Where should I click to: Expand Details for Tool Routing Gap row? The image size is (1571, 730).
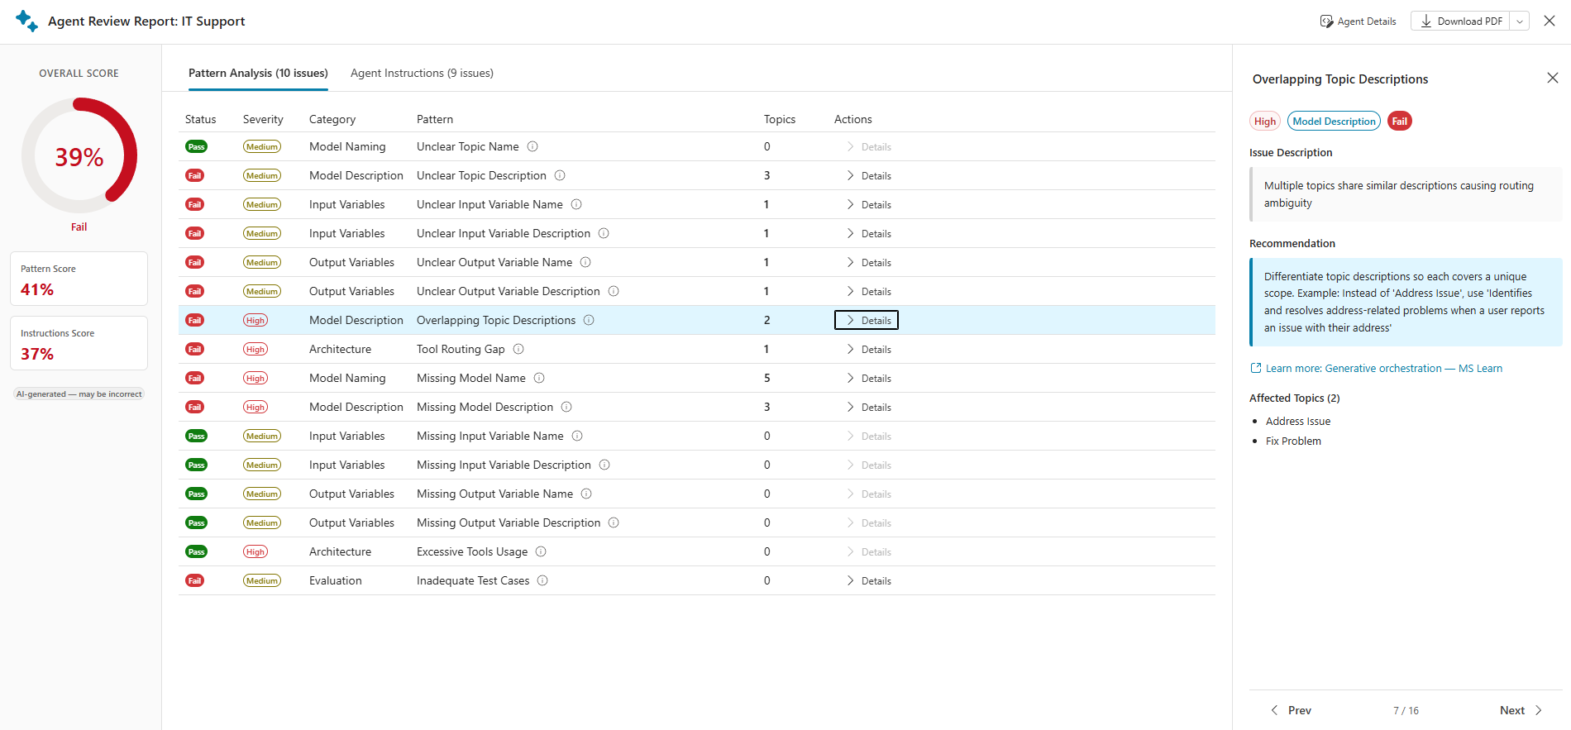point(868,349)
